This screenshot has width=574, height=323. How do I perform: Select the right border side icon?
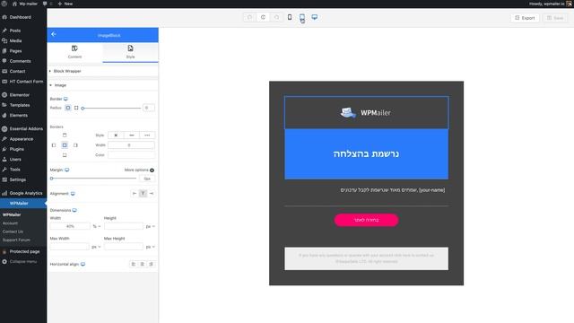pos(75,145)
